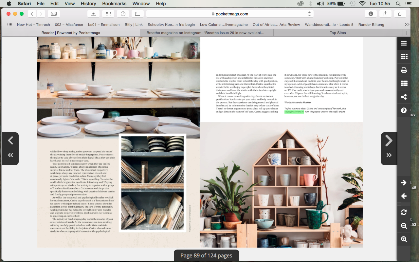The width and height of the screenshot is (419, 262).
Task: Open a new Safari tab
Action: click(x=407, y=33)
